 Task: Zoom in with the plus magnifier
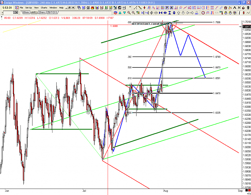coord(129,12)
